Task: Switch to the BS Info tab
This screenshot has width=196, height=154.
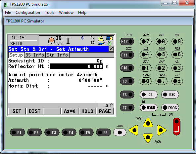Action: [x=35, y=55]
